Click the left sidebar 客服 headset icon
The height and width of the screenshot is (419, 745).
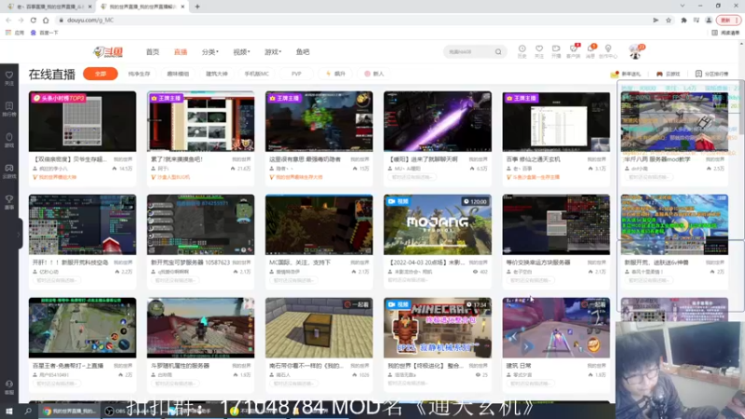(9, 387)
